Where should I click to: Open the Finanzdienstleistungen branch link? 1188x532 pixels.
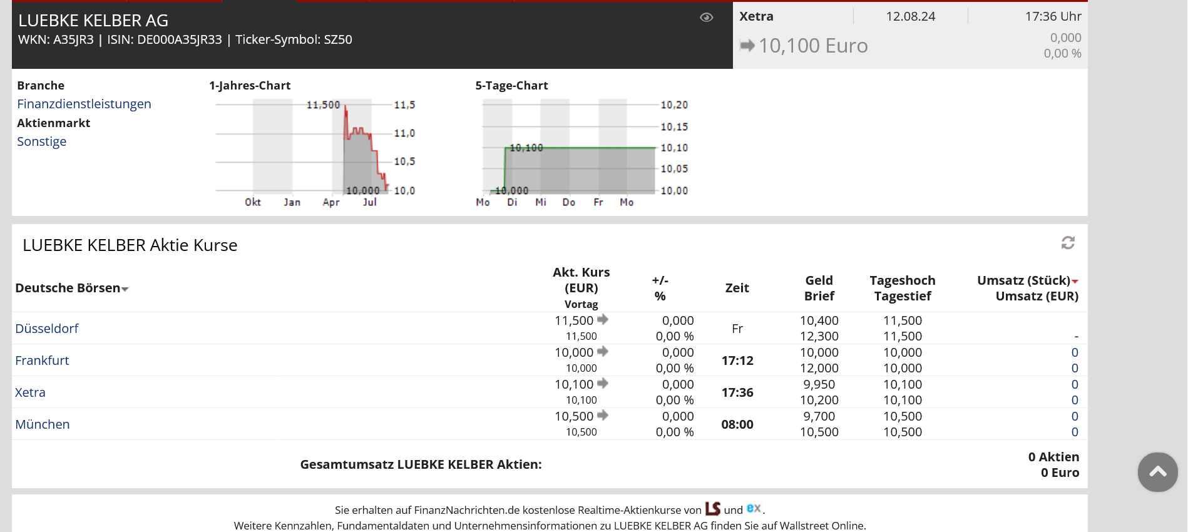point(84,104)
